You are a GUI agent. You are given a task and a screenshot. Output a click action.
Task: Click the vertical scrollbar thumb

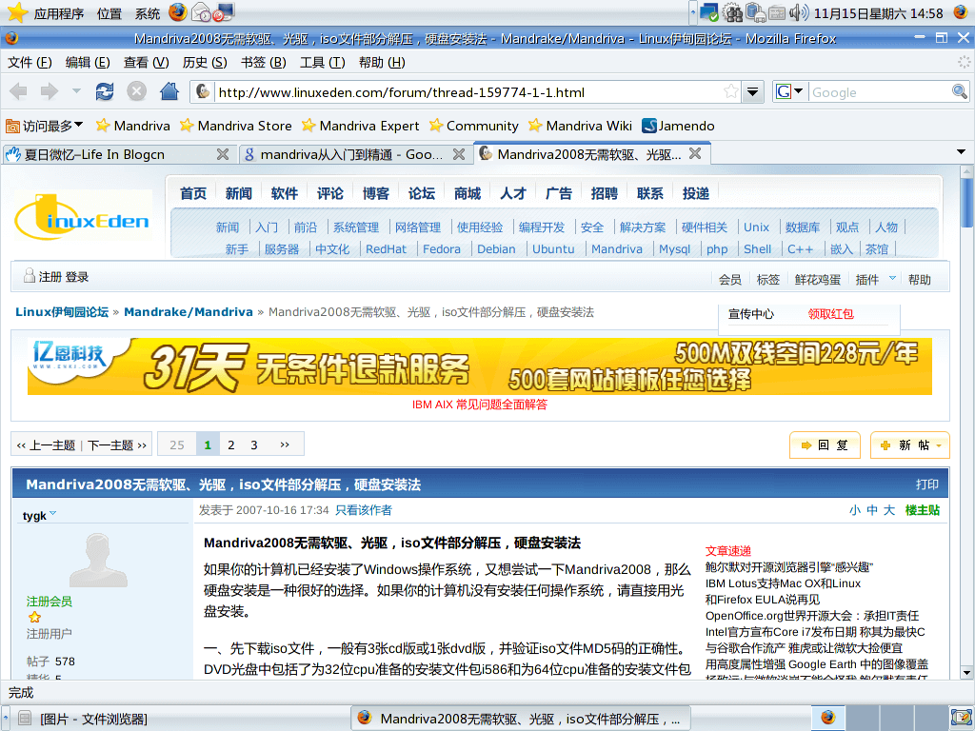[966, 202]
